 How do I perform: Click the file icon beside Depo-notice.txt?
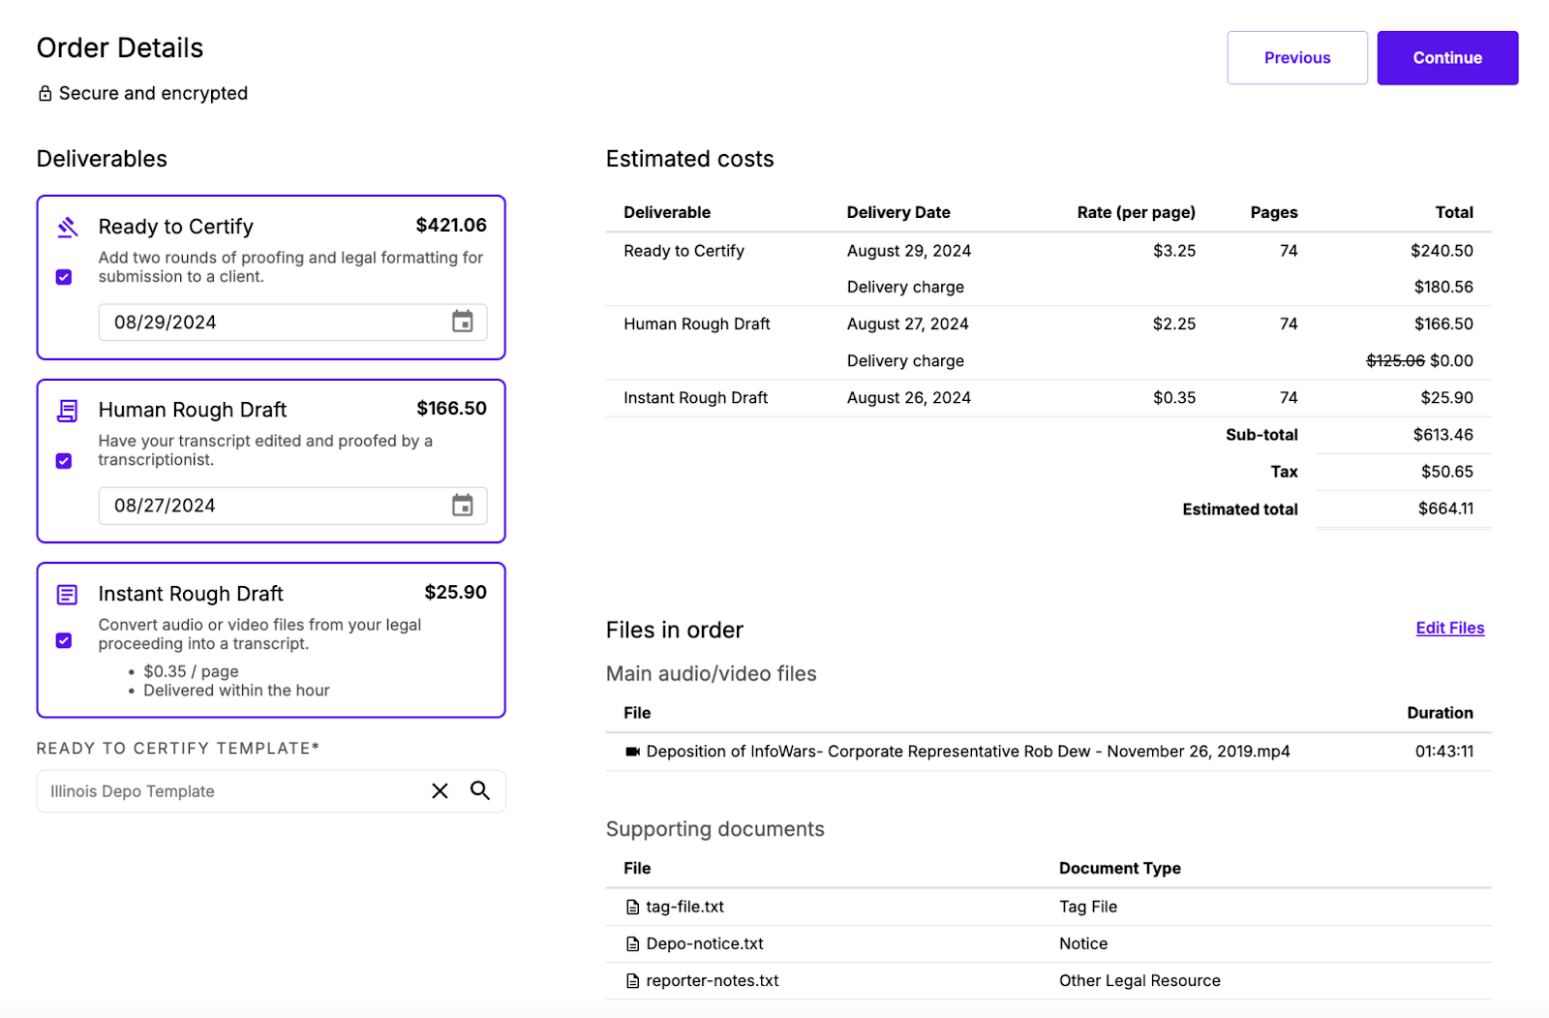pos(633,943)
